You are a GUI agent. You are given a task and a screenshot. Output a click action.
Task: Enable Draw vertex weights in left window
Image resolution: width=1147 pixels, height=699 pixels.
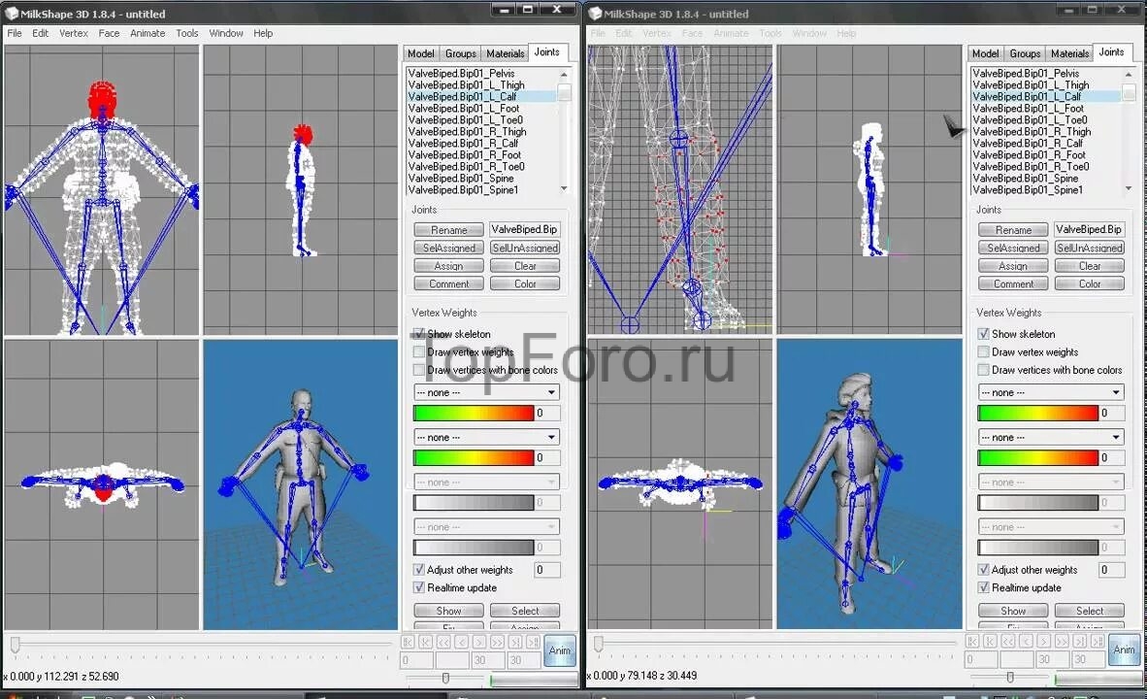click(x=419, y=352)
